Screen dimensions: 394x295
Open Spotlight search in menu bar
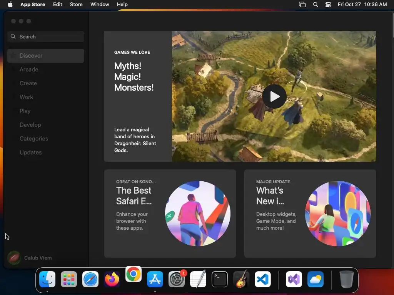coord(316,5)
